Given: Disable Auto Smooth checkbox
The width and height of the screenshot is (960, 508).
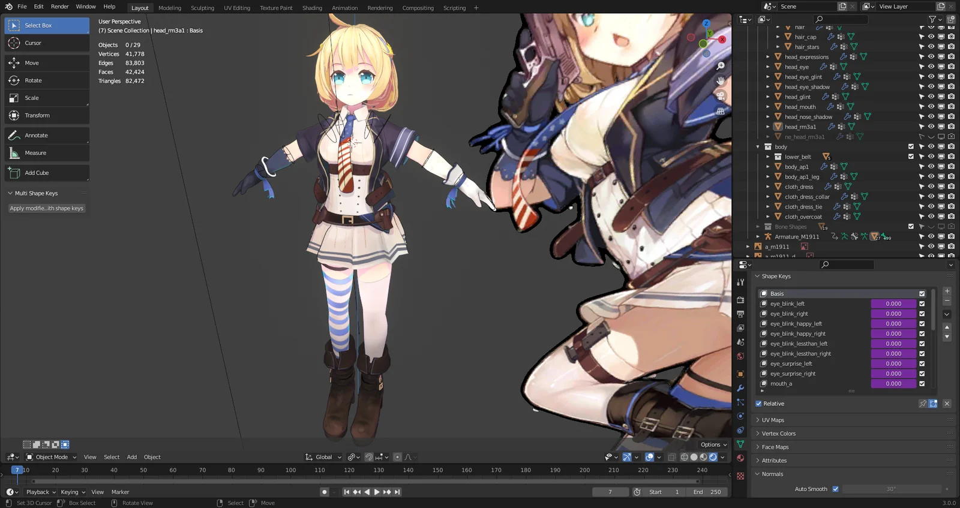Looking at the screenshot, I should (x=835, y=489).
